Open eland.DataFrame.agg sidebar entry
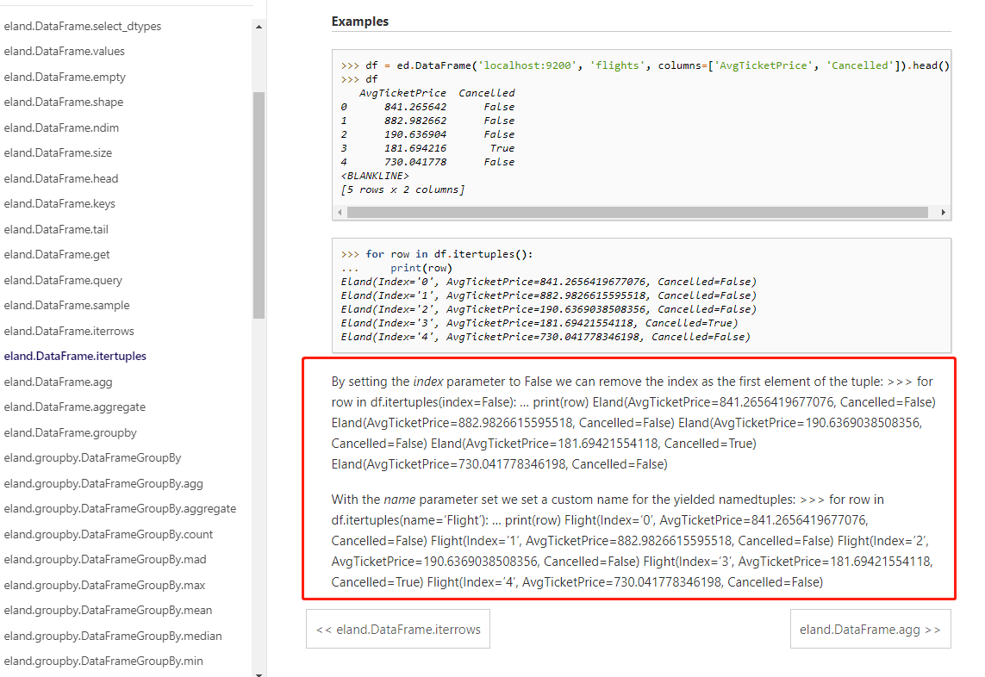 [x=58, y=382]
